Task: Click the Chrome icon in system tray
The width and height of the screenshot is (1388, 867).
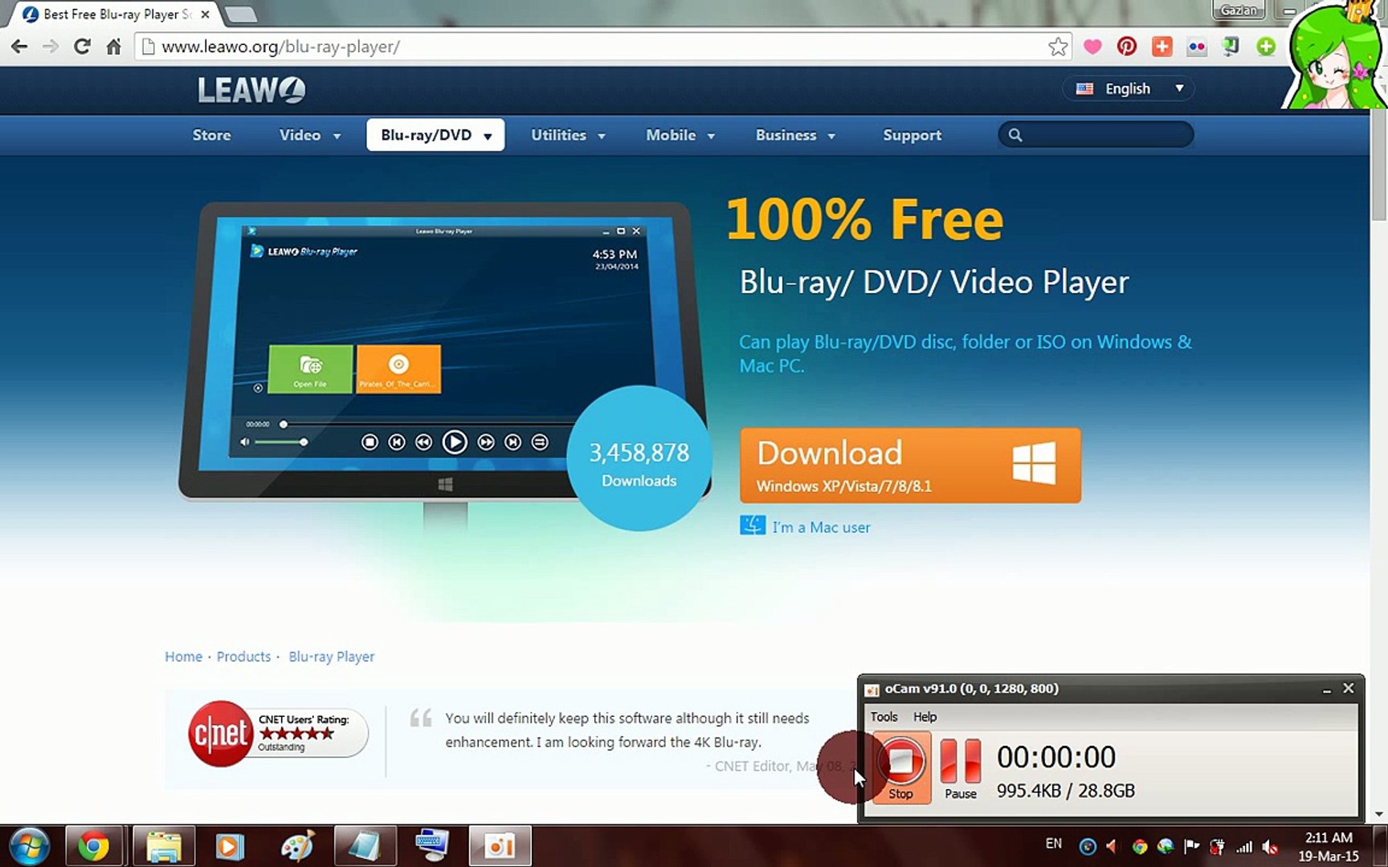Action: pyautogui.click(x=1139, y=846)
